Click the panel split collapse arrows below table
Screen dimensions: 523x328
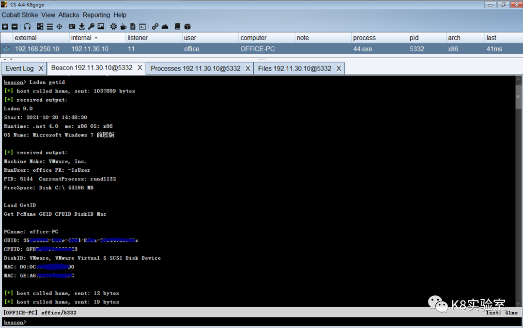(8, 59)
